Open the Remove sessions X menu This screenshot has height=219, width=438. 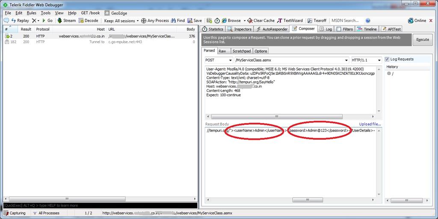coord(36,21)
